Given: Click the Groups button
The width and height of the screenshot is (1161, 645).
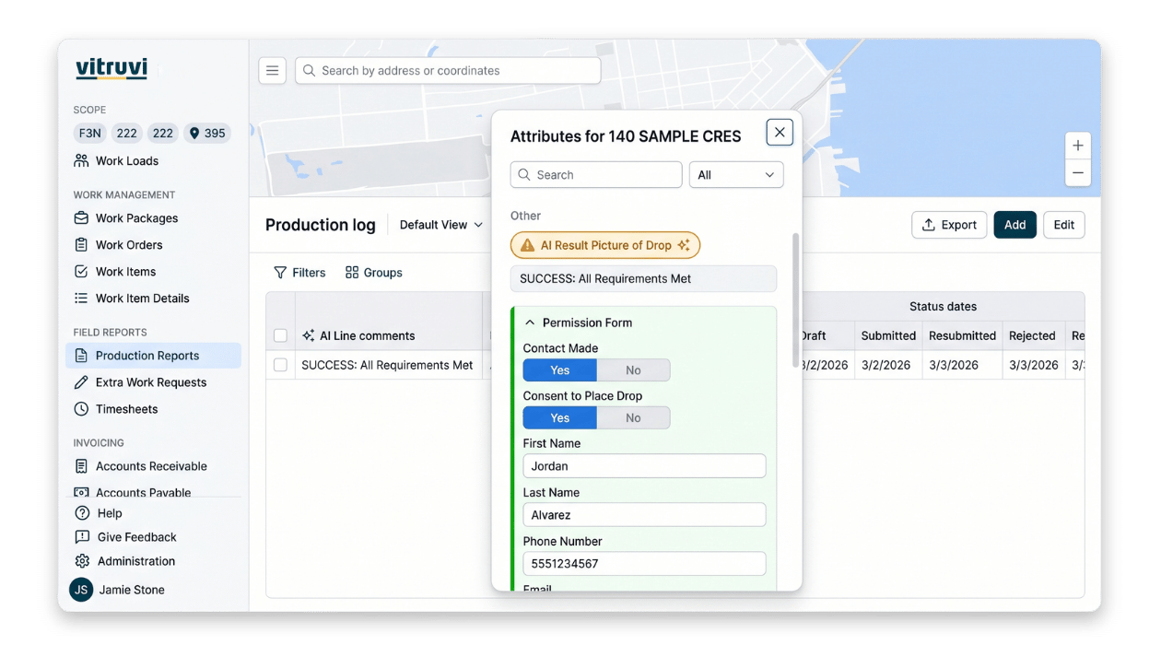Looking at the screenshot, I should pos(374,273).
